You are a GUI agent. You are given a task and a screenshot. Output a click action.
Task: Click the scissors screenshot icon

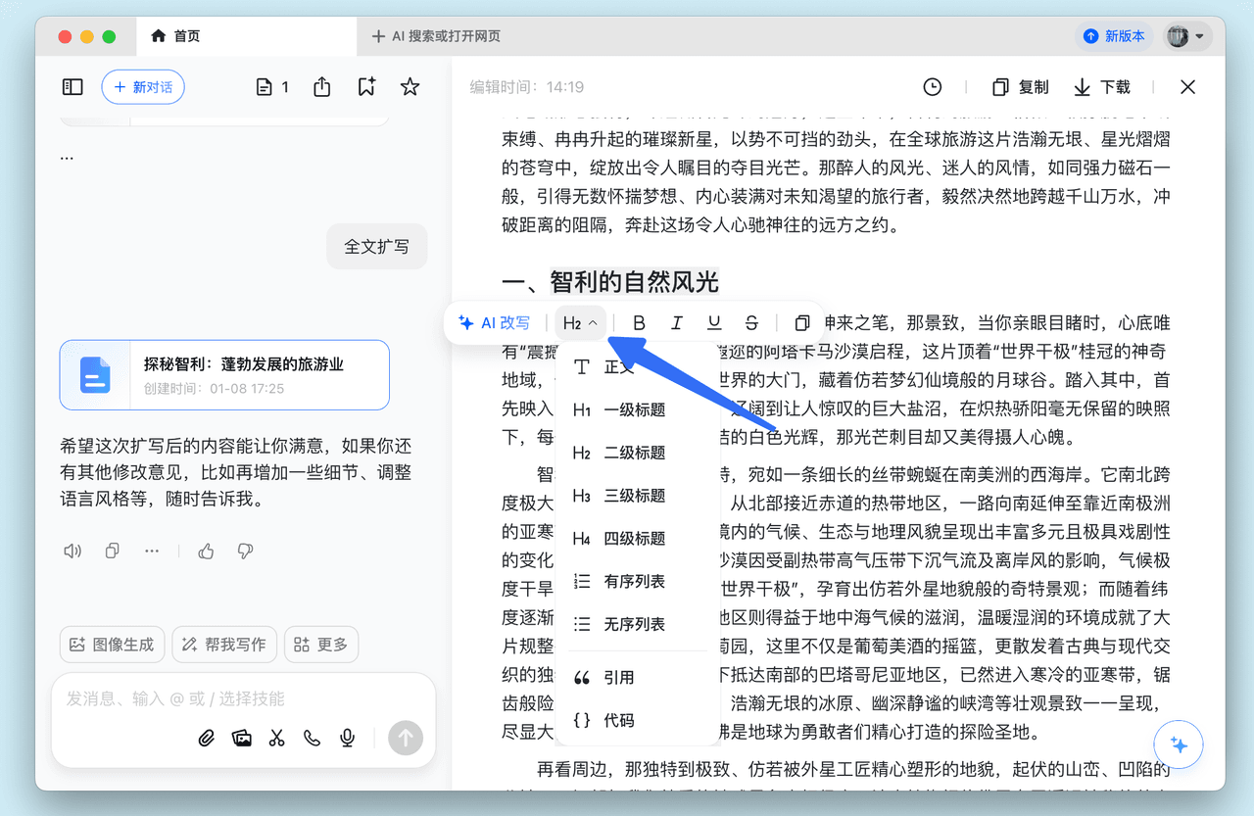click(277, 739)
